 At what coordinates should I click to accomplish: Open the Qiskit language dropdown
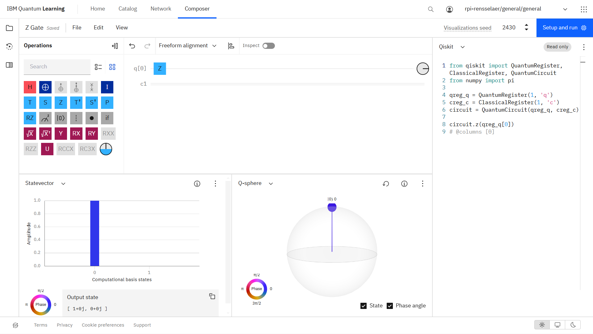pyautogui.click(x=452, y=47)
